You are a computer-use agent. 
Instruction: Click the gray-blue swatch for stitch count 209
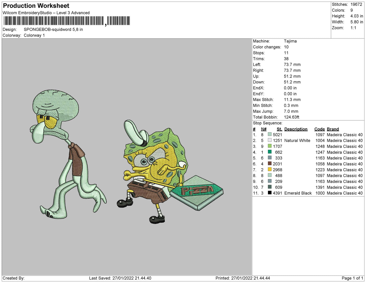269,181
